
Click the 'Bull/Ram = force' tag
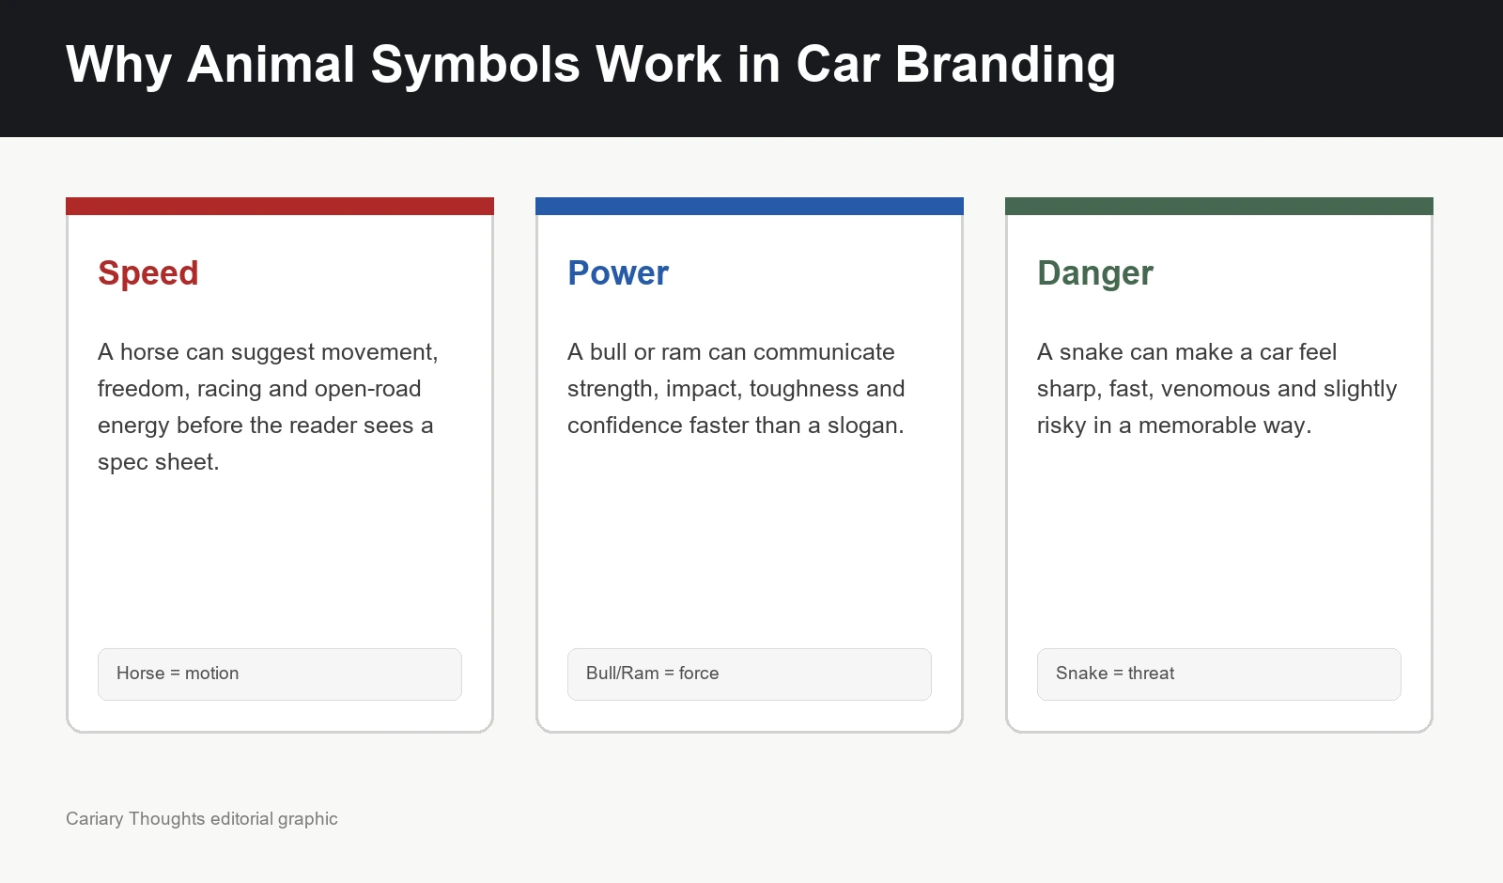tap(750, 674)
